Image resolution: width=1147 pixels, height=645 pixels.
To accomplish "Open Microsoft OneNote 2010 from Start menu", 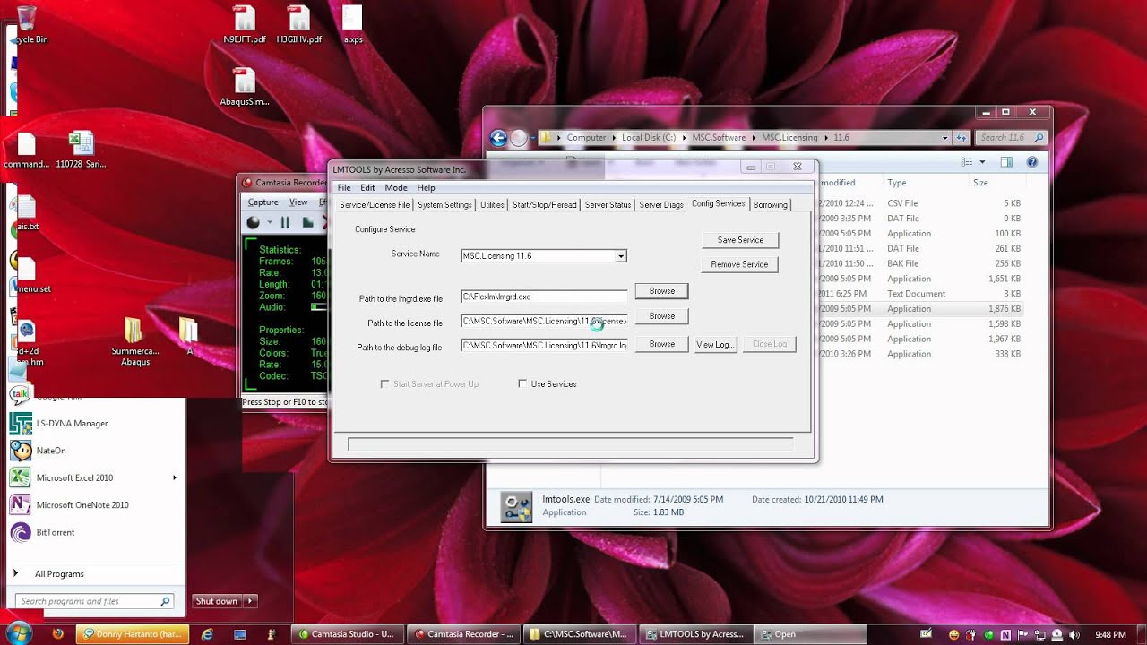I will click(97, 505).
